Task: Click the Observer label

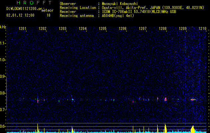Action: 68,4
